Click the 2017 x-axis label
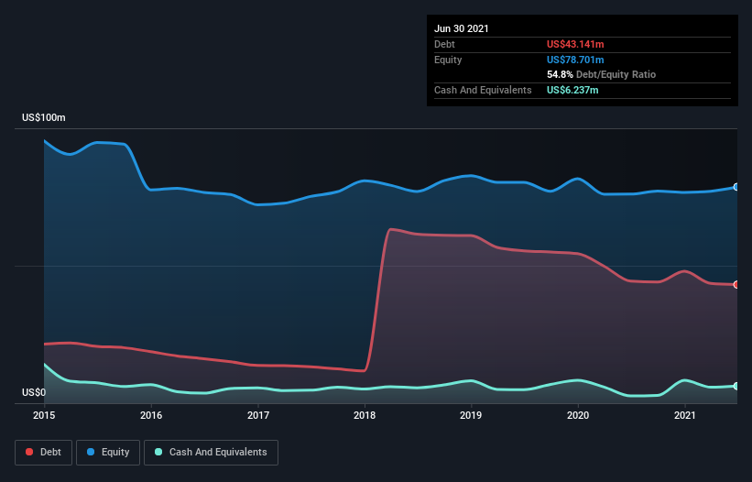 pos(258,415)
